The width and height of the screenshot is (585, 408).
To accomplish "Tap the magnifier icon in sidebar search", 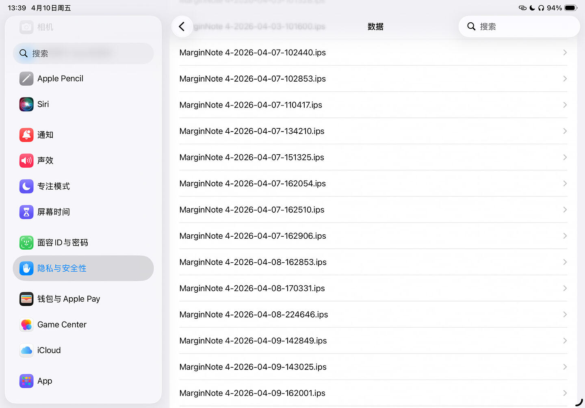I will point(24,54).
